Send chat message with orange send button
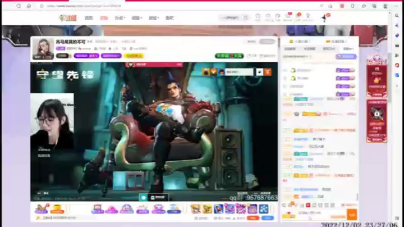Image resolution: width=404 pixels, height=227 pixels. click(352, 215)
